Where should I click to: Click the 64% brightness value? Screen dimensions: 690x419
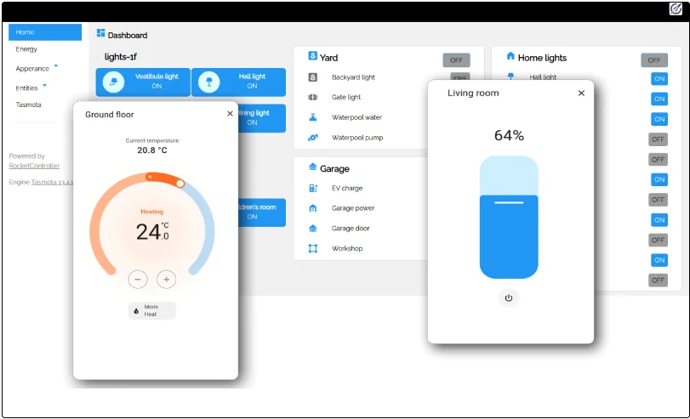509,135
